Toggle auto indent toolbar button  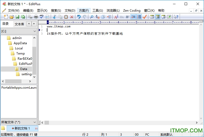133,17
